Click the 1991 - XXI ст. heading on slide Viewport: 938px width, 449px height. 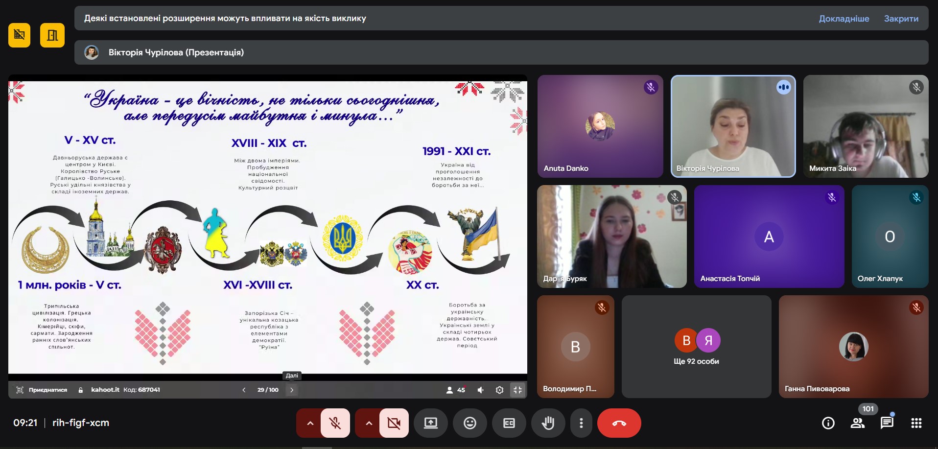(456, 151)
